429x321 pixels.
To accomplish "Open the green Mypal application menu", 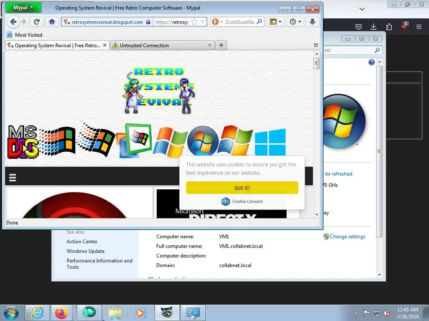I will tap(23, 8).
